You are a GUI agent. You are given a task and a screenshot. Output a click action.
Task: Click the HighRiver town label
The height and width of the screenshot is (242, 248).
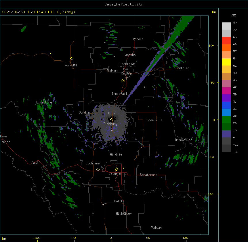(x=124, y=214)
